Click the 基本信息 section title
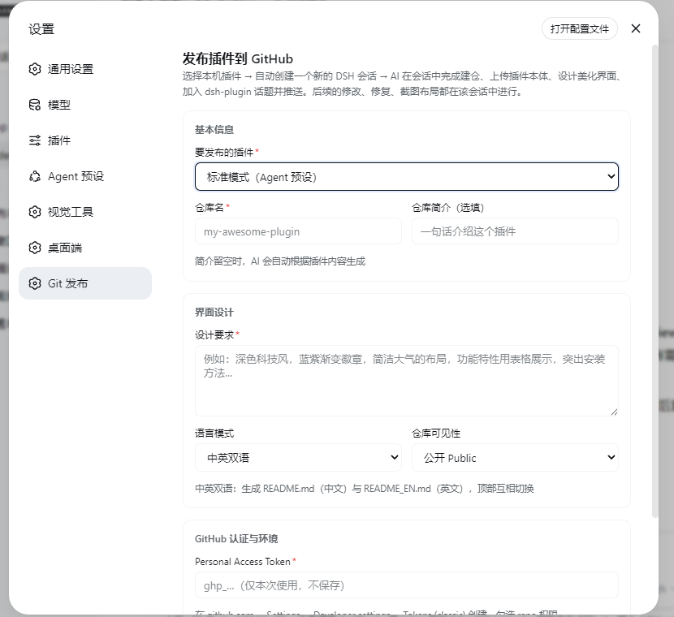 point(214,129)
